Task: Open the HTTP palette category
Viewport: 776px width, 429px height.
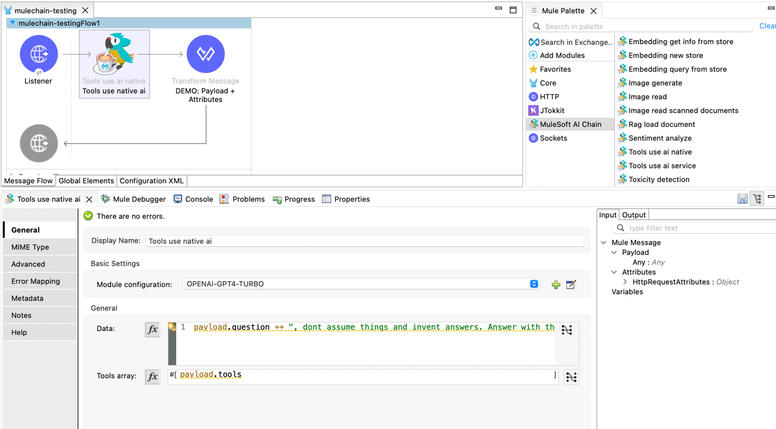Action: (x=544, y=97)
